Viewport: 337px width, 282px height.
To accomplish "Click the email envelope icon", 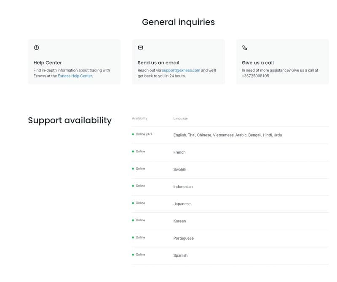I will [140, 48].
